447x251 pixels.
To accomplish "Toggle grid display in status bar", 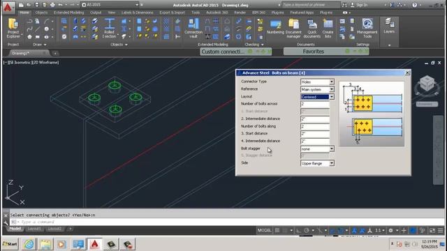I will [277, 230].
